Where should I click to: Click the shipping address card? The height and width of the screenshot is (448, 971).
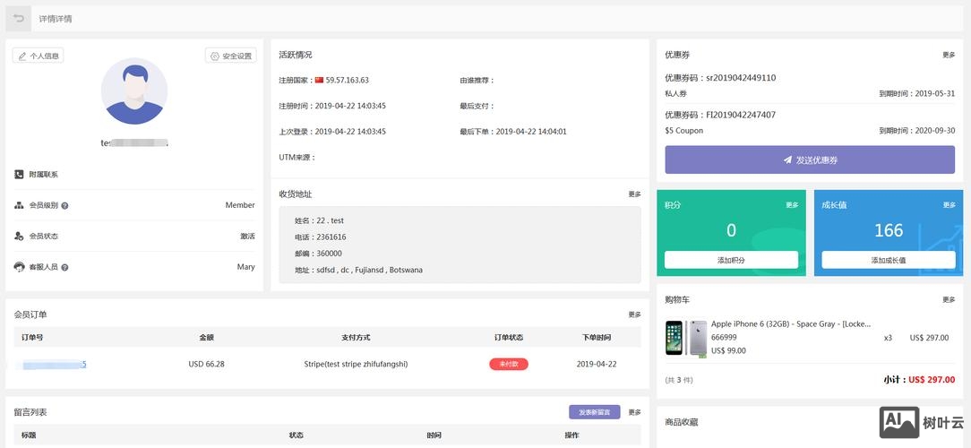point(460,245)
